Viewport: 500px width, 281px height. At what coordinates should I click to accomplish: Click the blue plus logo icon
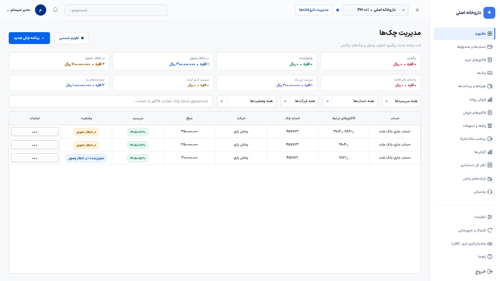[489, 13]
